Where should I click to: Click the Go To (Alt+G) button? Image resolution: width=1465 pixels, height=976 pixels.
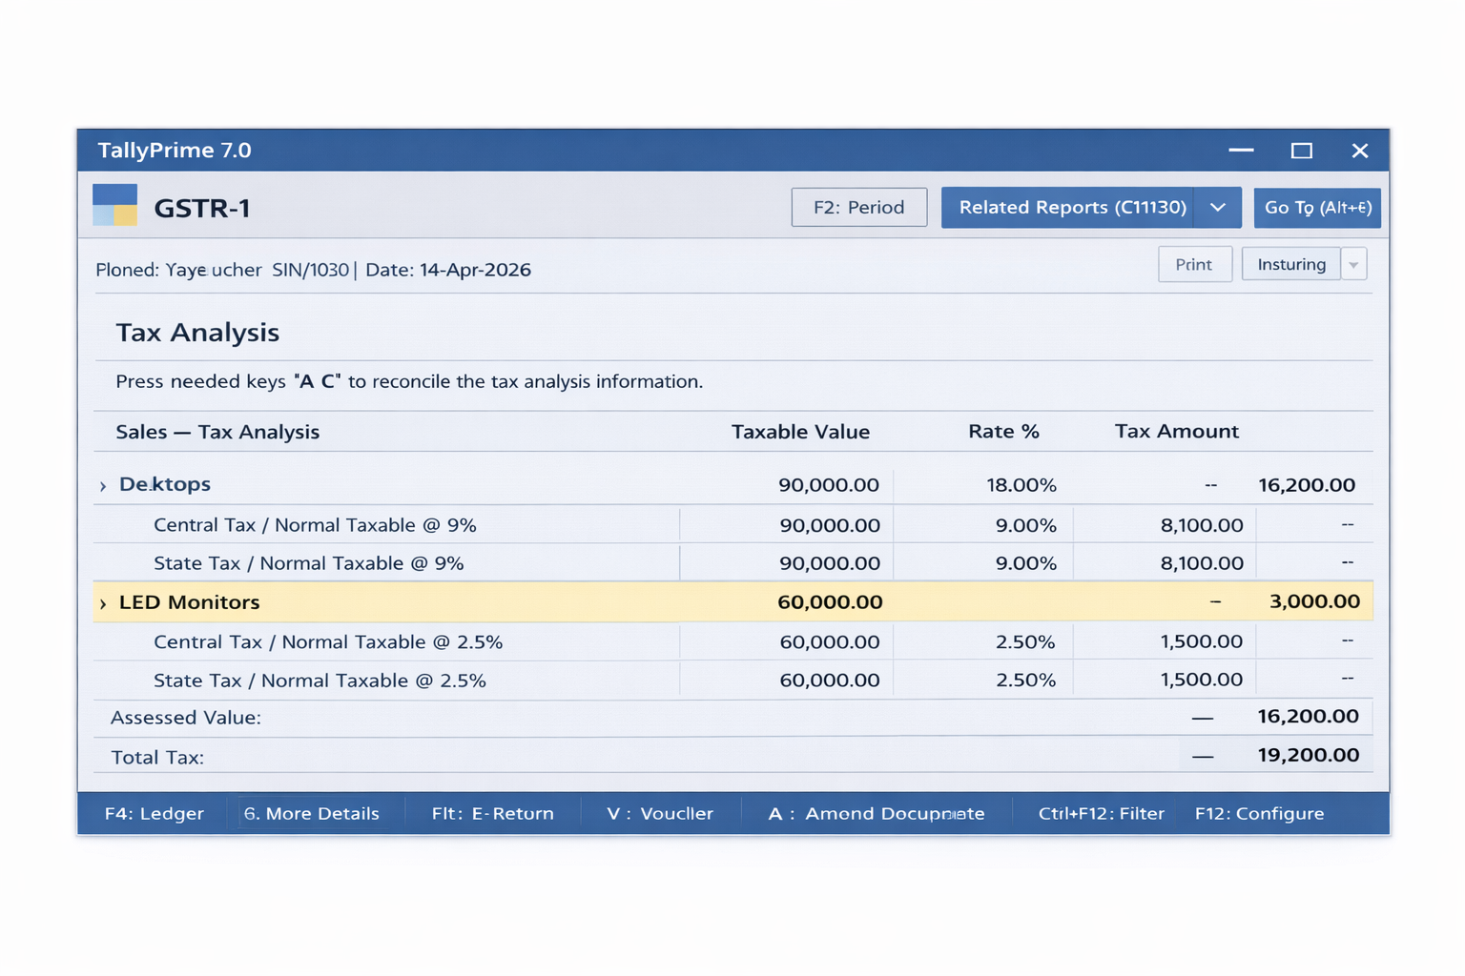(1317, 207)
